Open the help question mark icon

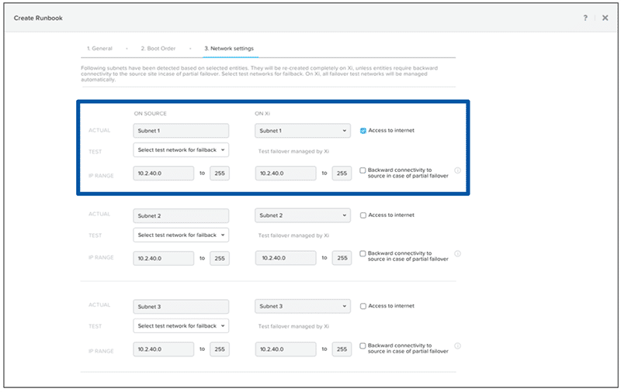(585, 18)
